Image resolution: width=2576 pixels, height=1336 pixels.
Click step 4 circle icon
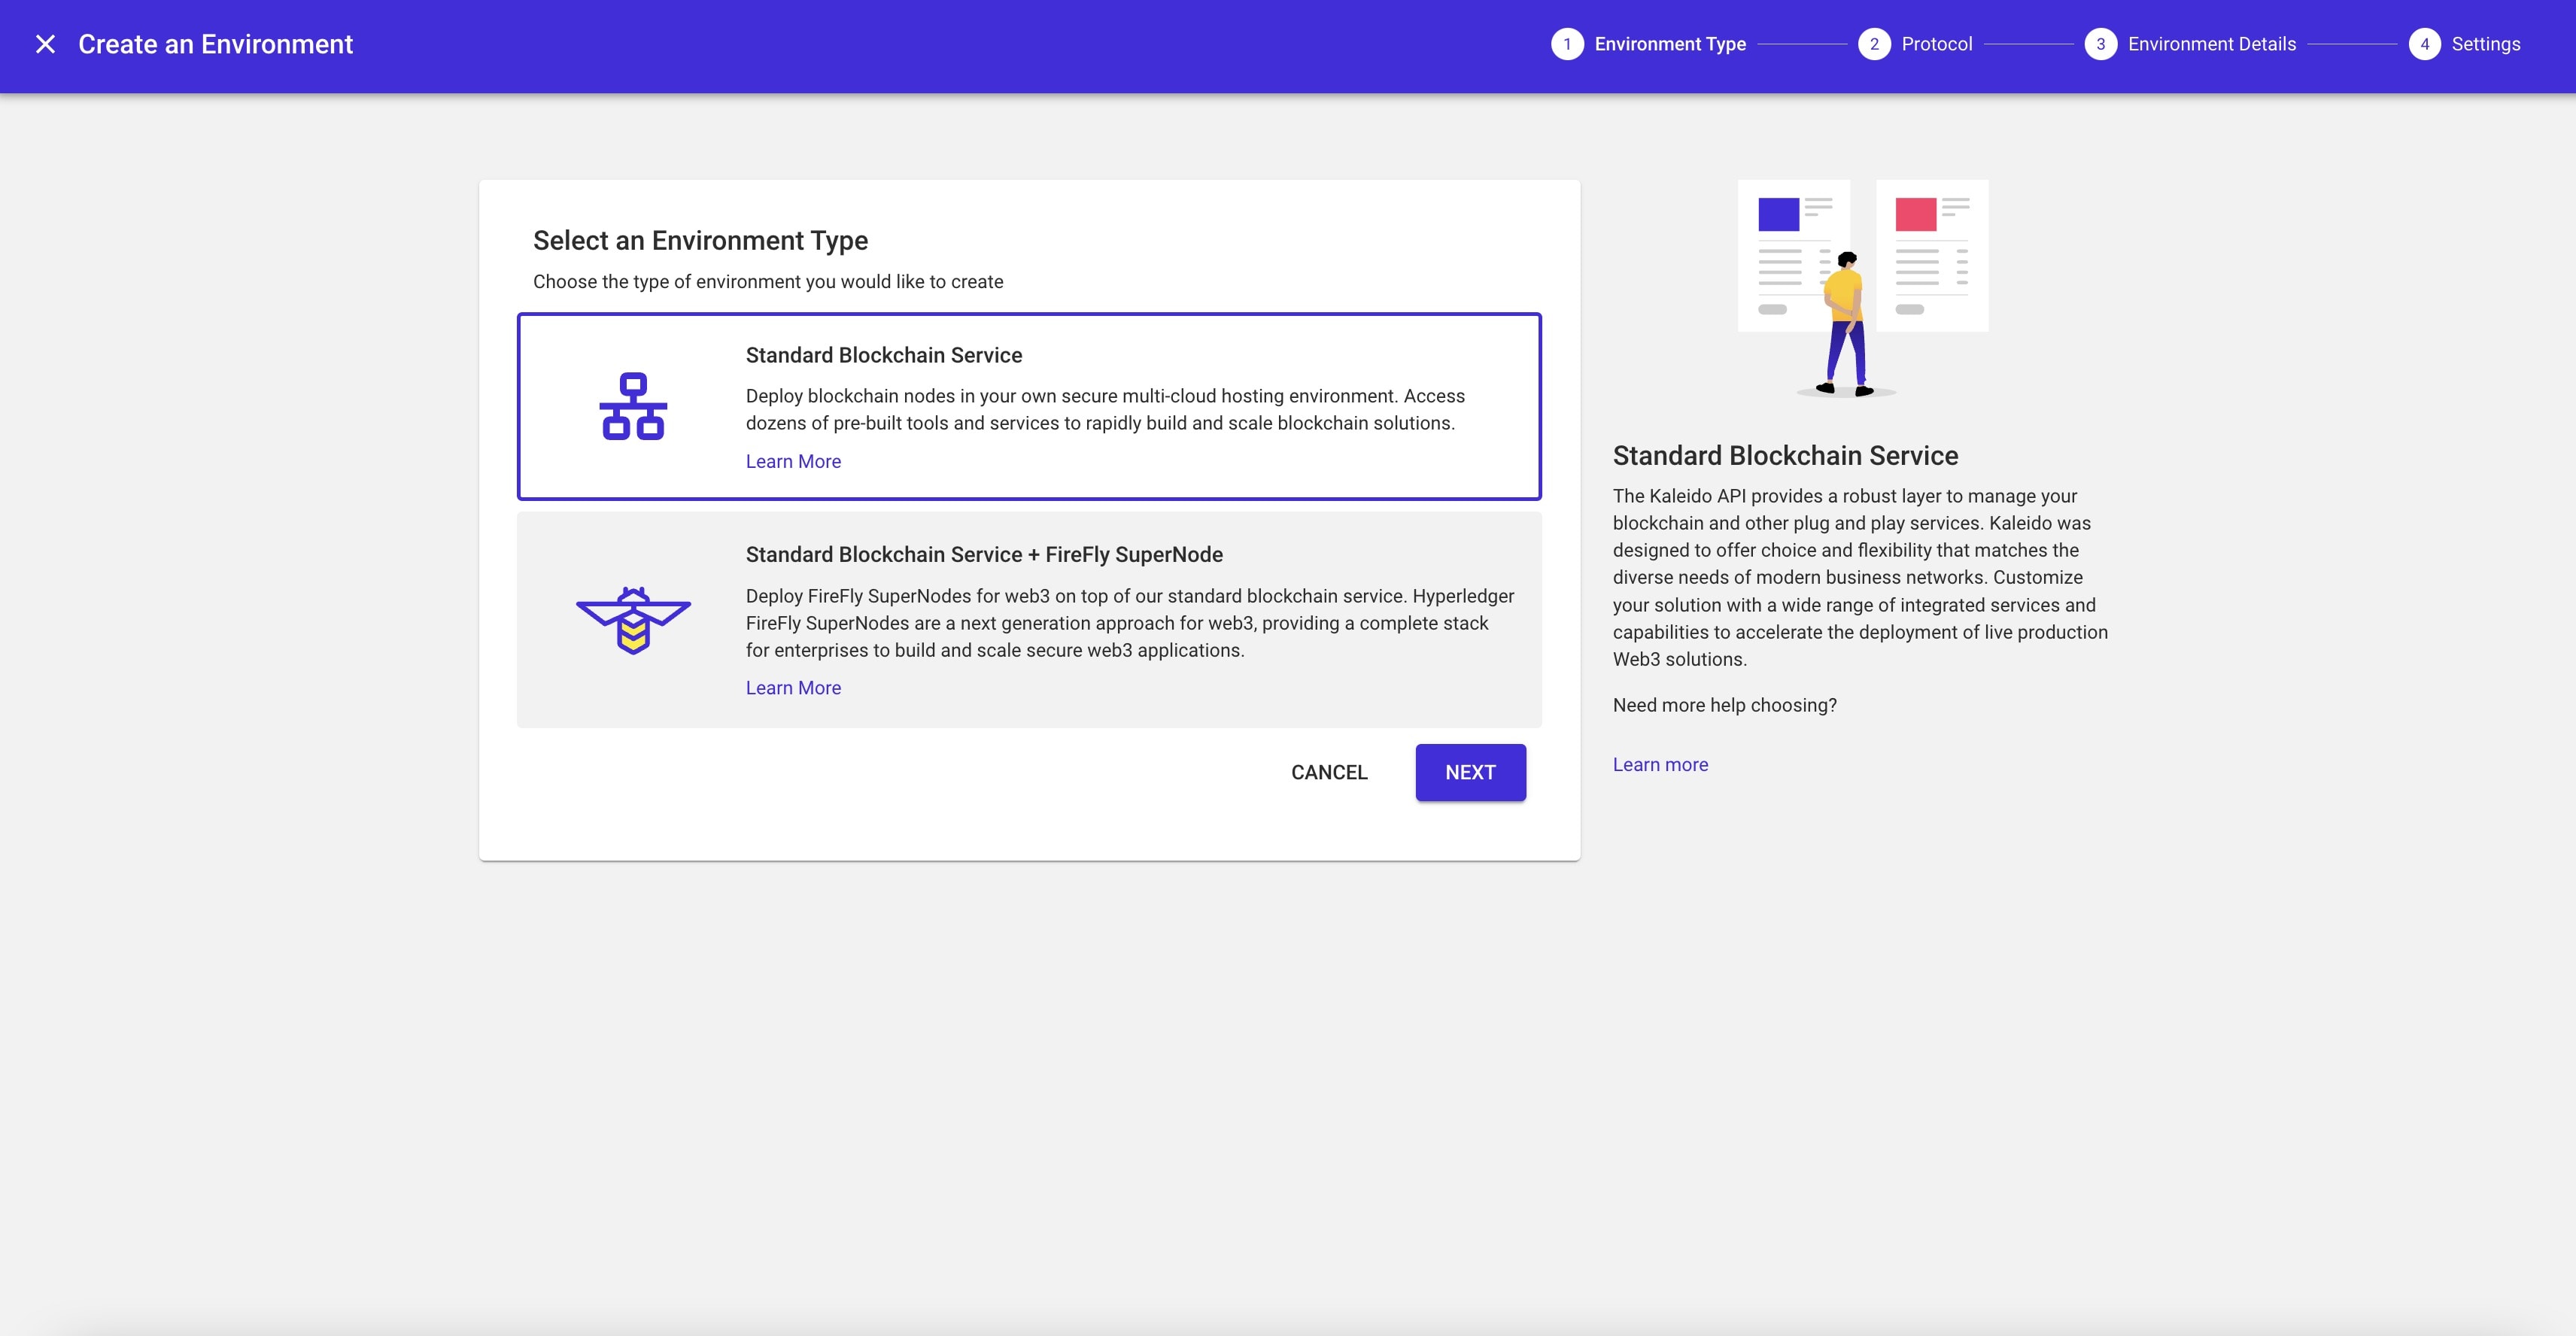point(2424,44)
